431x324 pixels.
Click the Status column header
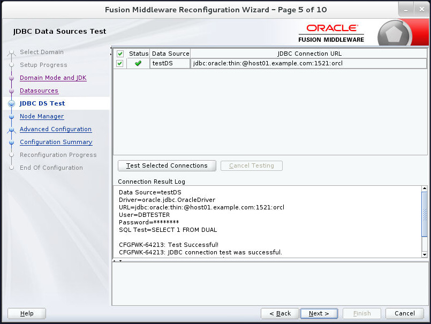[139, 54]
